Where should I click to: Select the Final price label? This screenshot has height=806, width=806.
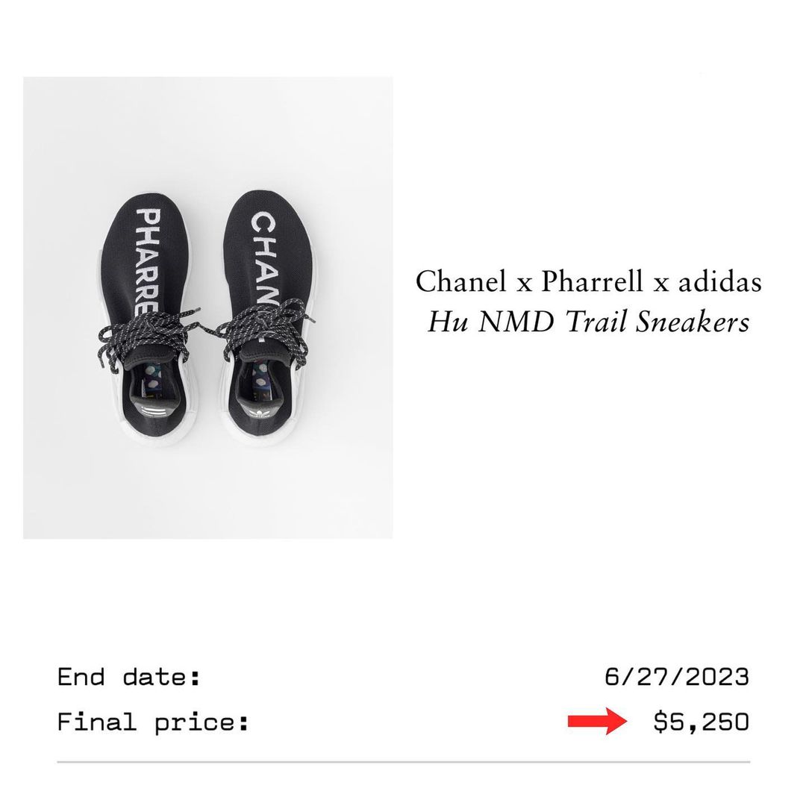[153, 722]
